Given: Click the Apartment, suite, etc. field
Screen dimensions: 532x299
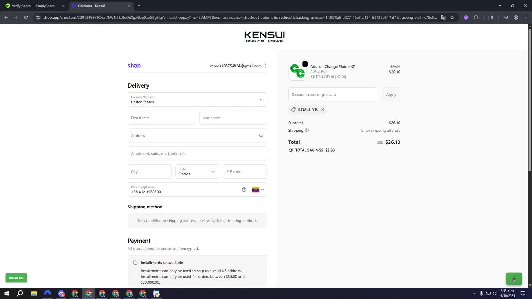Looking at the screenshot, I should tap(197, 154).
